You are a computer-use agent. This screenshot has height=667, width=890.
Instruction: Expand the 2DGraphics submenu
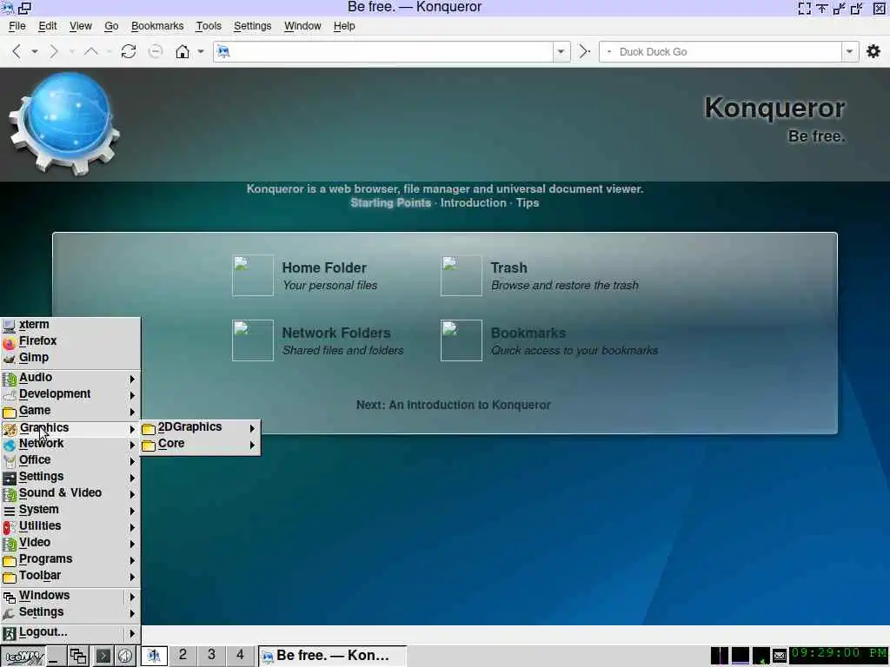(x=201, y=427)
